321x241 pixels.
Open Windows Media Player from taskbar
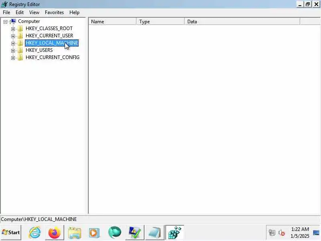coord(94,233)
